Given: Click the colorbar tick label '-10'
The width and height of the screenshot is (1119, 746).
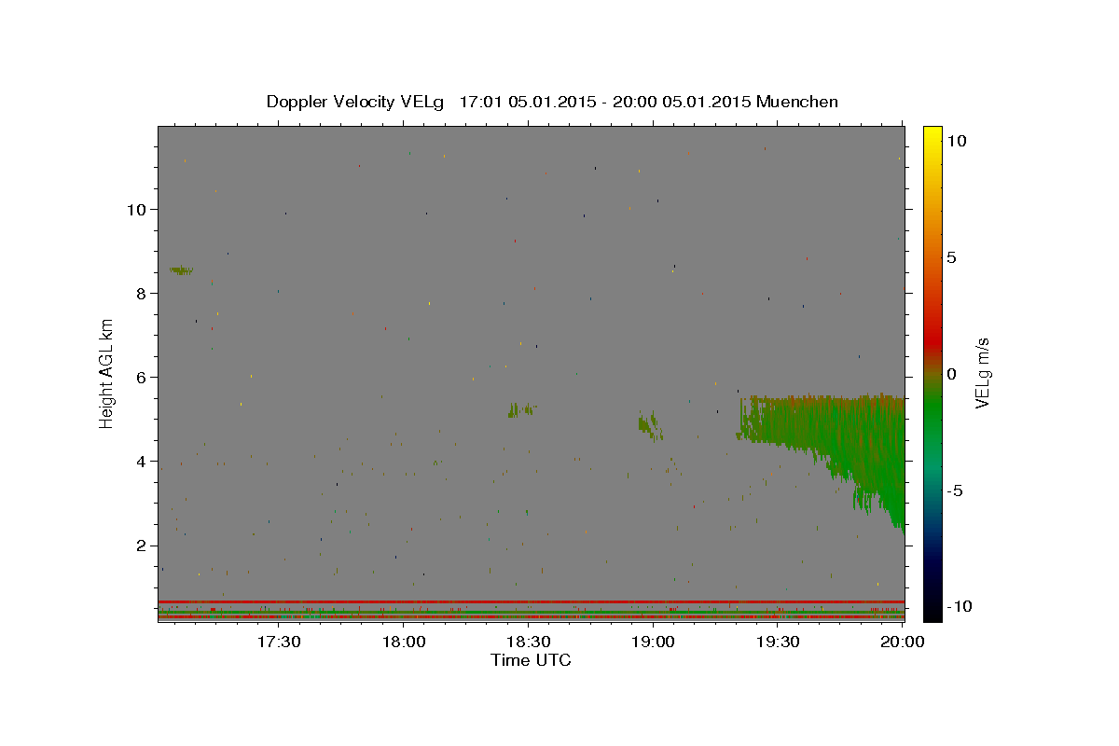Looking at the screenshot, I should pos(959,606).
